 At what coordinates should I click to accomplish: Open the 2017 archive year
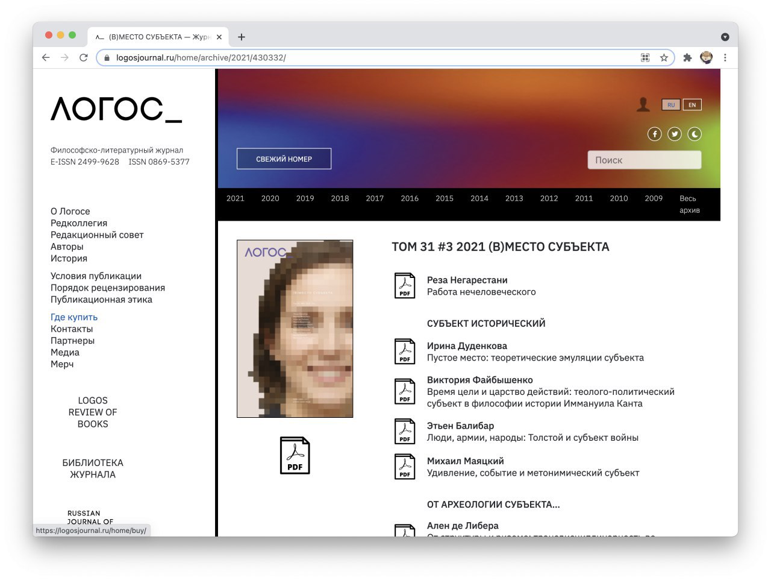(x=375, y=198)
